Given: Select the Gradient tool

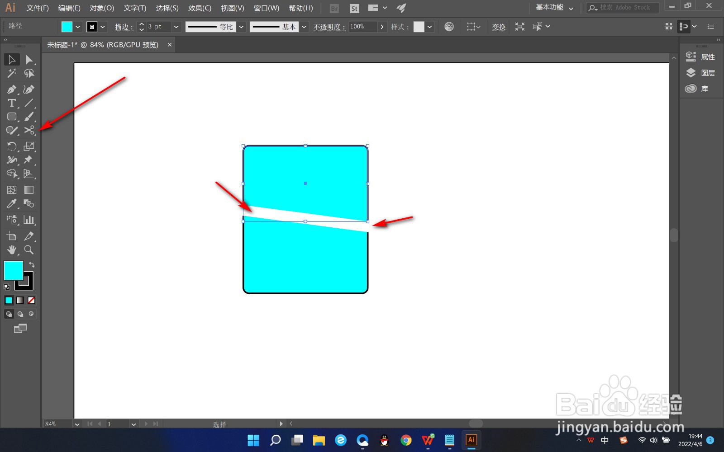Looking at the screenshot, I should (x=29, y=190).
